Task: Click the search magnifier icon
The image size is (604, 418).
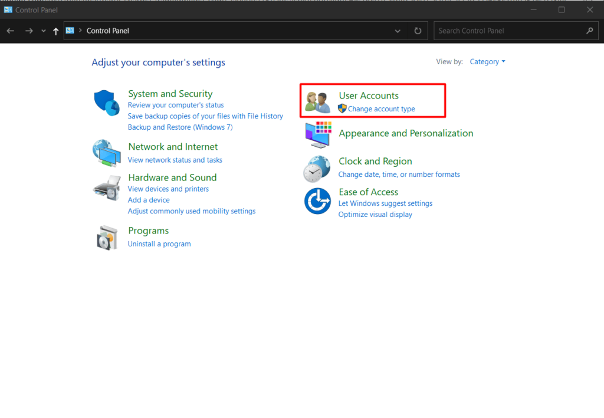Action: (x=589, y=31)
